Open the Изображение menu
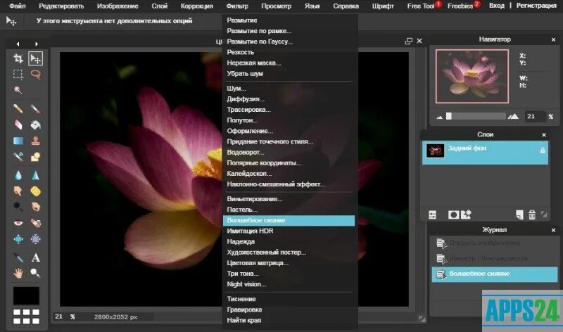The width and height of the screenshot is (563, 332). click(x=118, y=6)
